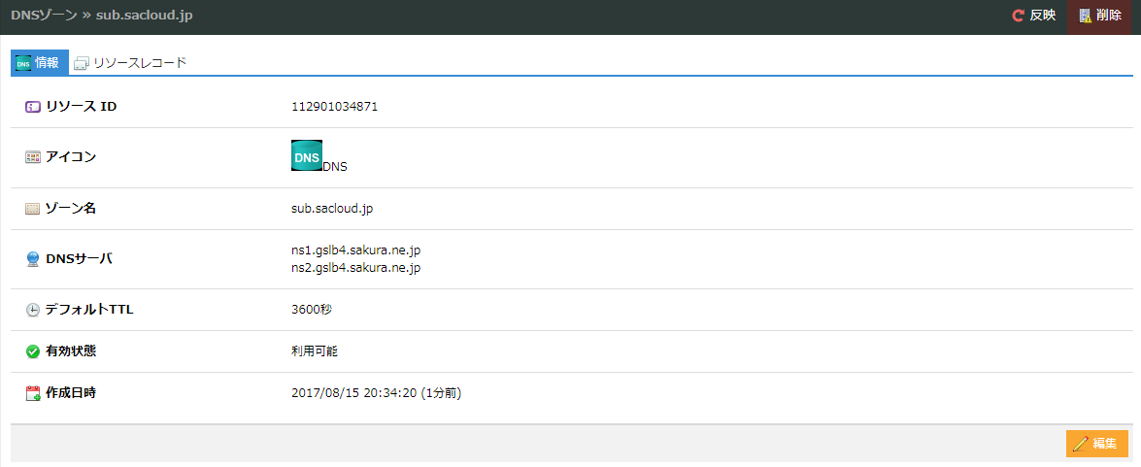Select the 3600秒 TTL value
Viewport: 1141px width, 467px height.
point(312,309)
